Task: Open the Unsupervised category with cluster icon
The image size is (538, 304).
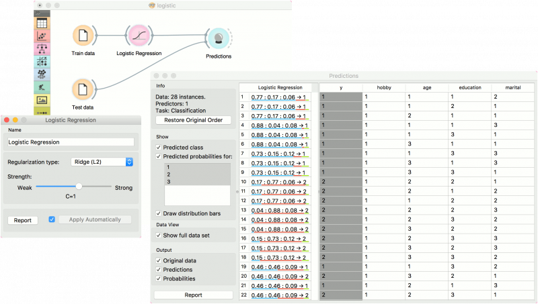Action: point(42,74)
